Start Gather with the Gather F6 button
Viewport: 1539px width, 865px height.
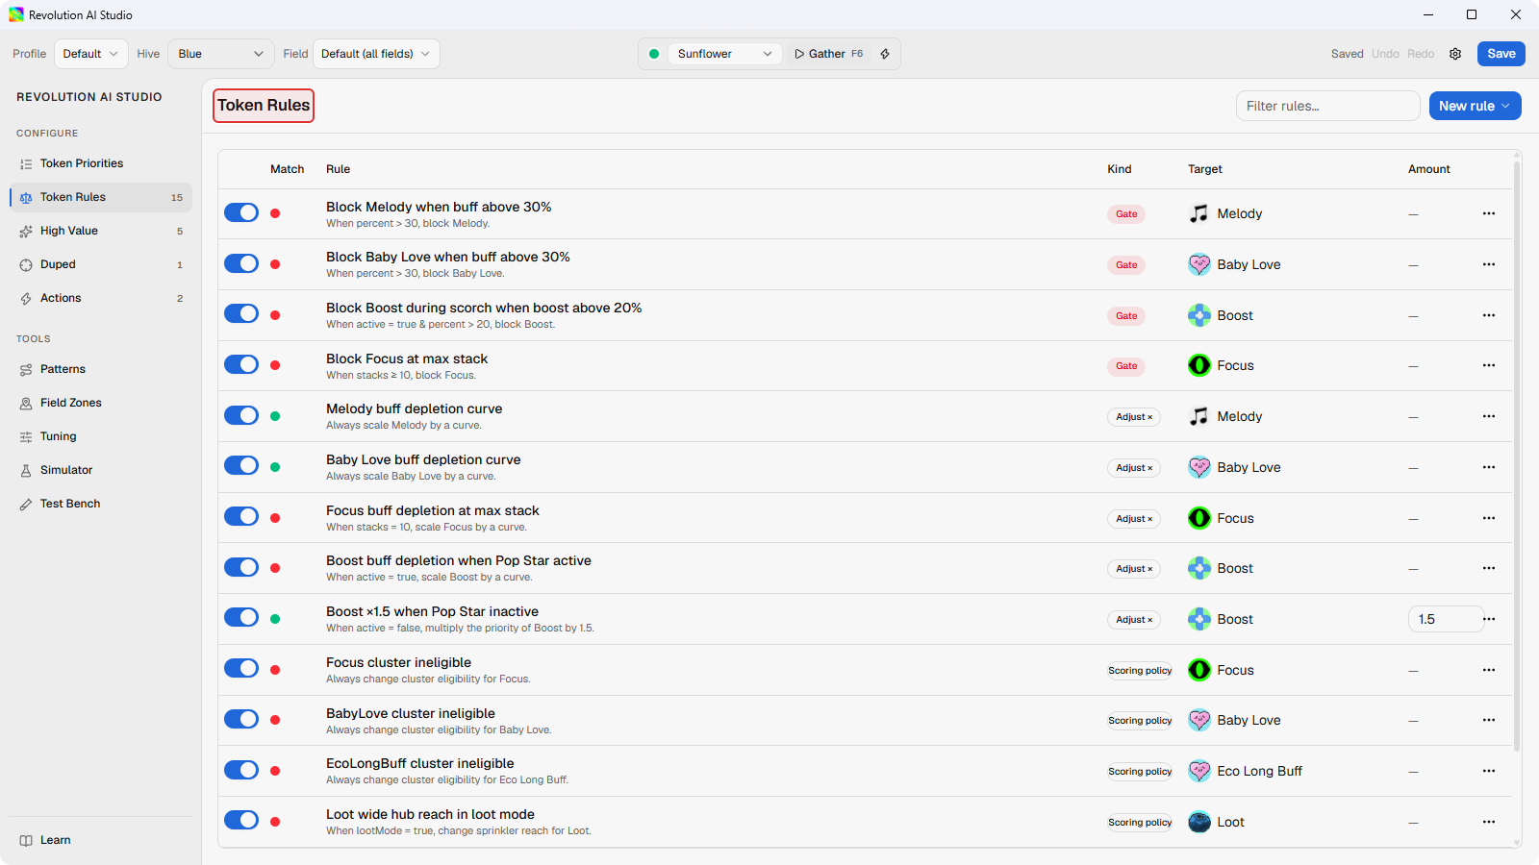(828, 54)
